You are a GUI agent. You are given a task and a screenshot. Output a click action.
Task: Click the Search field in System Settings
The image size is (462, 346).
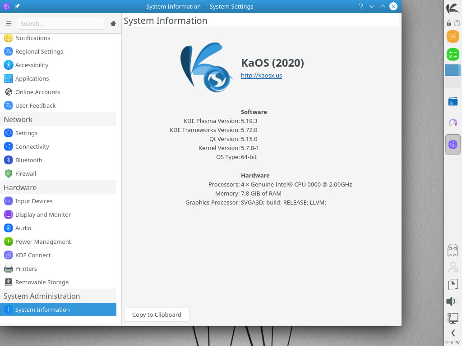[x=61, y=23]
